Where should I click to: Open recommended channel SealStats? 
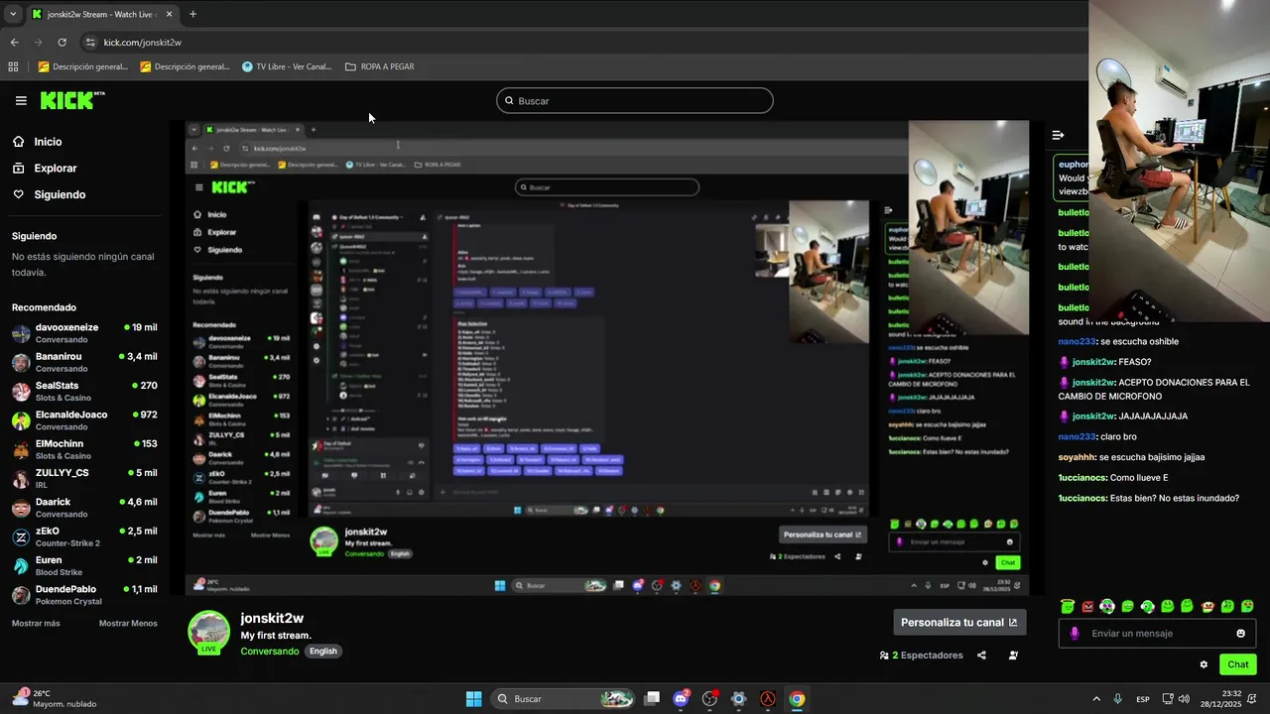click(84, 391)
